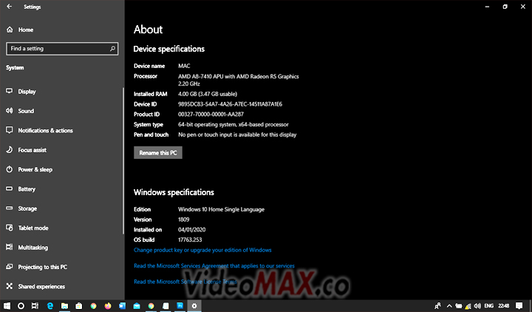Open Outlook from the taskbar

(122, 306)
